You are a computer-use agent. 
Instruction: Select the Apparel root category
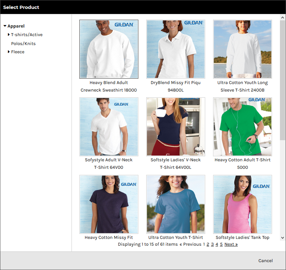[x=16, y=26]
